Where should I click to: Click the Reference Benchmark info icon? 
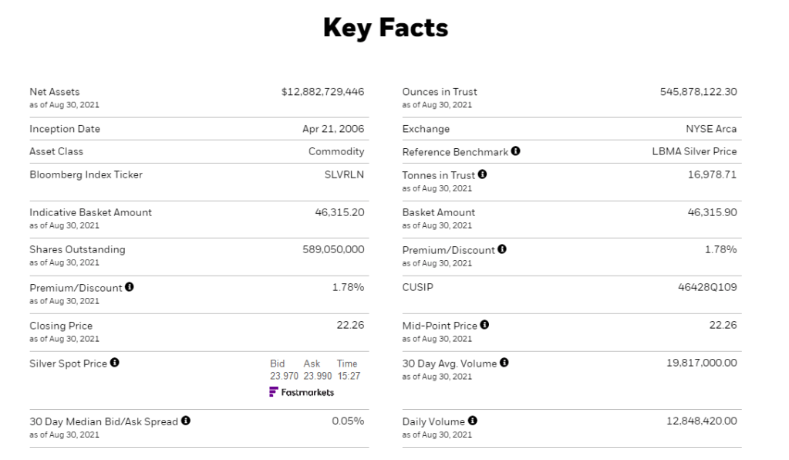(515, 151)
